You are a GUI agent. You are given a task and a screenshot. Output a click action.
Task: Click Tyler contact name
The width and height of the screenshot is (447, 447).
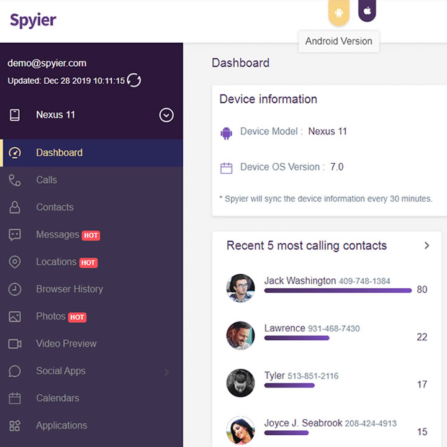(274, 376)
